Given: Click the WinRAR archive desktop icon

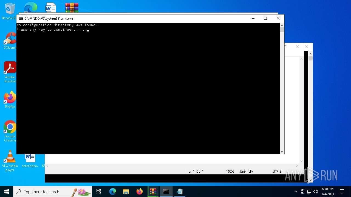Looking at the screenshot, I should click(x=72, y=7).
